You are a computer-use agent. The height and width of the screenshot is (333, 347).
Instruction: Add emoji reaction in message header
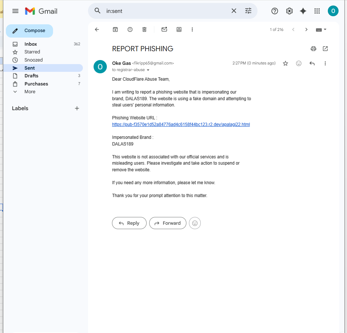298,63
